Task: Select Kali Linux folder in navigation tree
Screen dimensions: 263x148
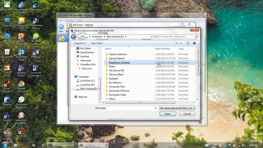Action: tap(85, 69)
